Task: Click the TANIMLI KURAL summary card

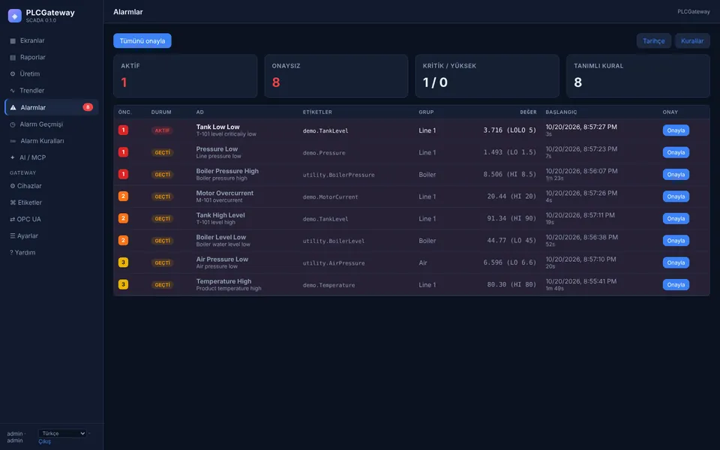Action: click(x=637, y=76)
